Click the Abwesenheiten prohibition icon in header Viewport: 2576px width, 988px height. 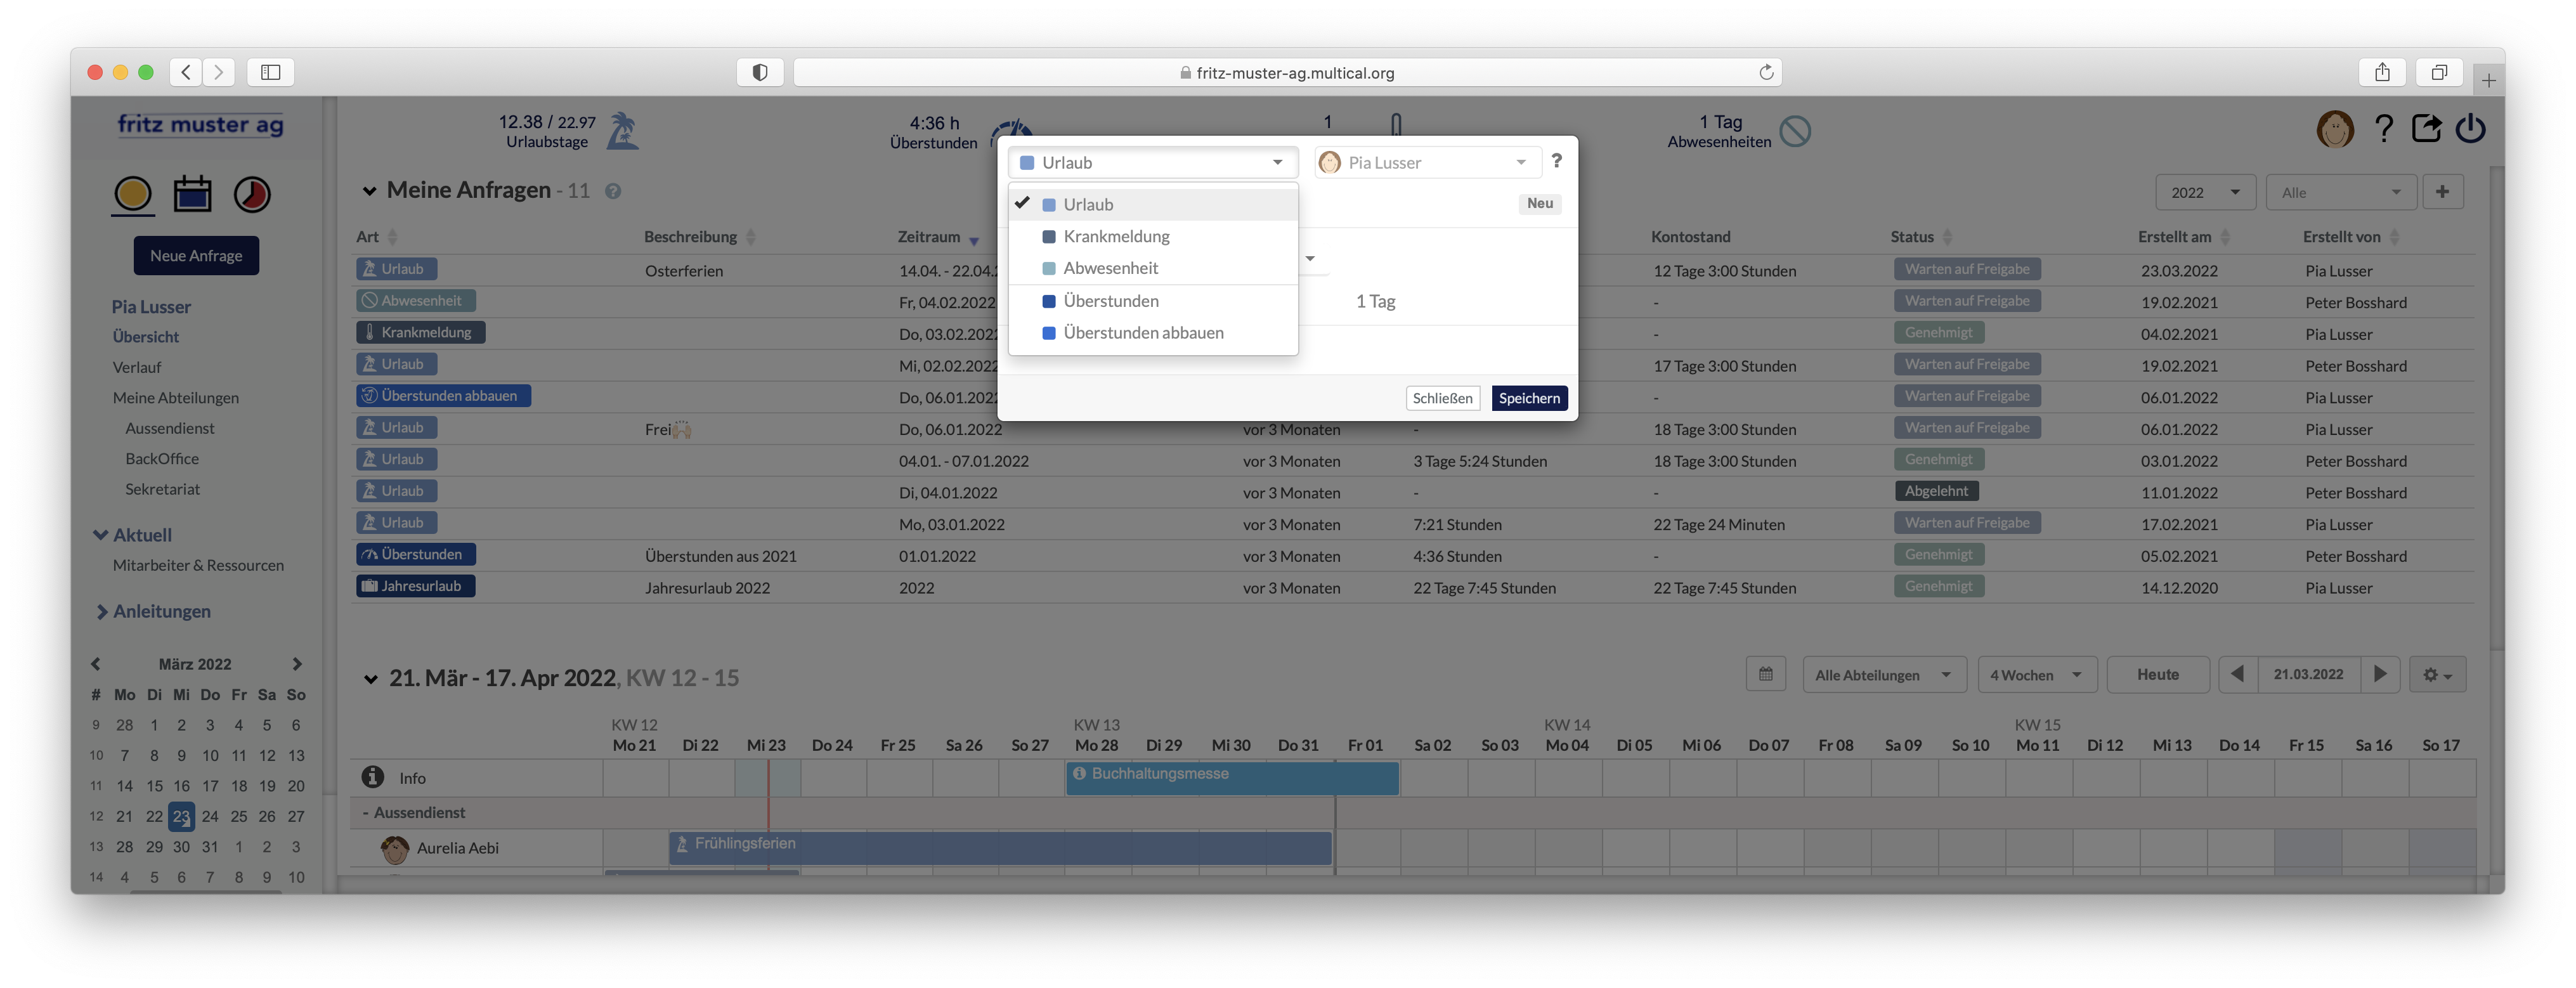pyautogui.click(x=1795, y=131)
